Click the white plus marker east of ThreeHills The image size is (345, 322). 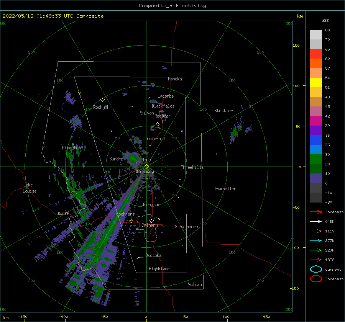[x=217, y=154]
